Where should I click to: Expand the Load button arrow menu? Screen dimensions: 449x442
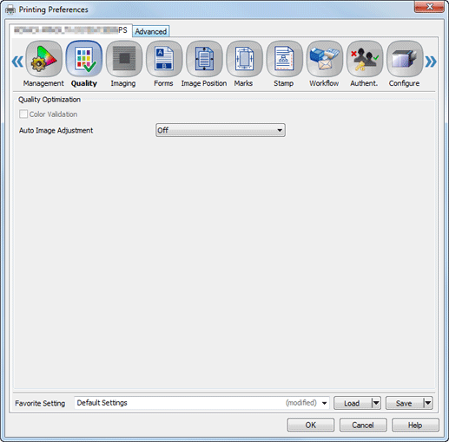376,403
